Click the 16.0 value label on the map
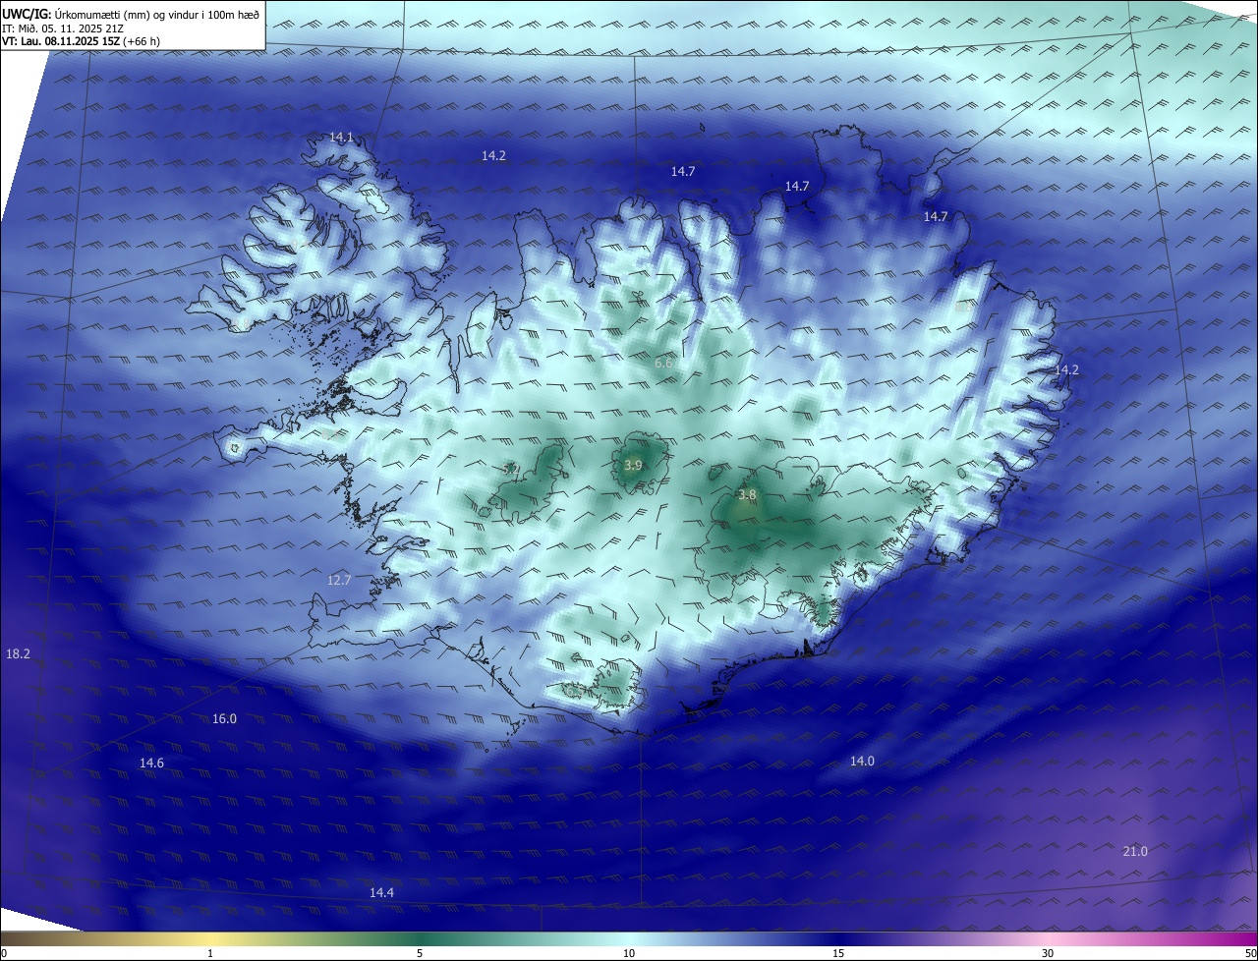This screenshot has width=1258, height=961. (x=224, y=719)
